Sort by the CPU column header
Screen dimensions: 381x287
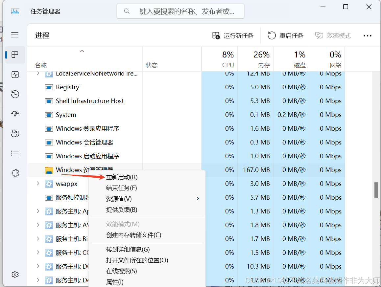point(220,59)
